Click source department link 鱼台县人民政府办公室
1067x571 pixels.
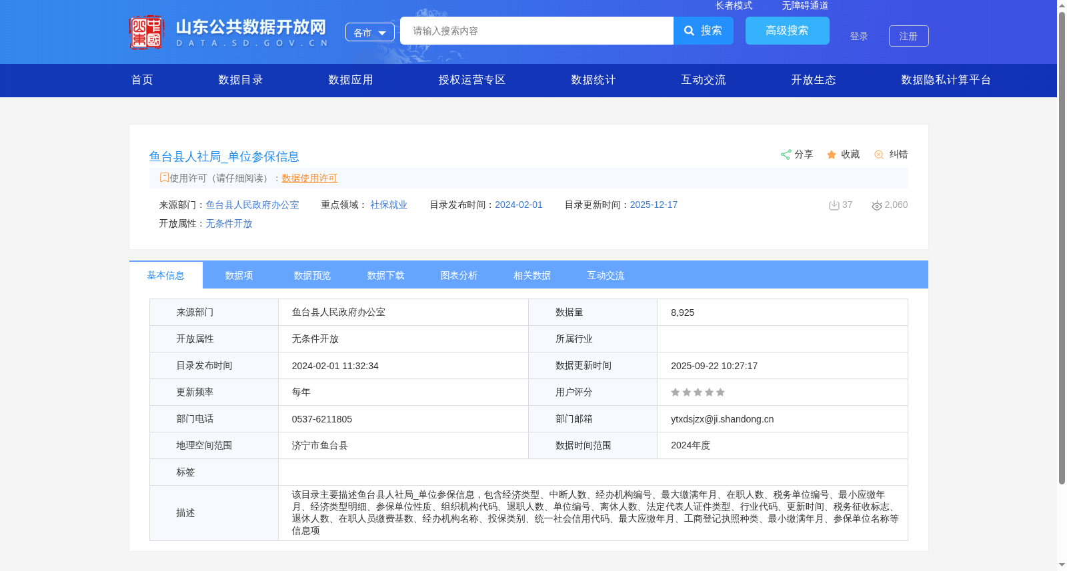pos(253,205)
